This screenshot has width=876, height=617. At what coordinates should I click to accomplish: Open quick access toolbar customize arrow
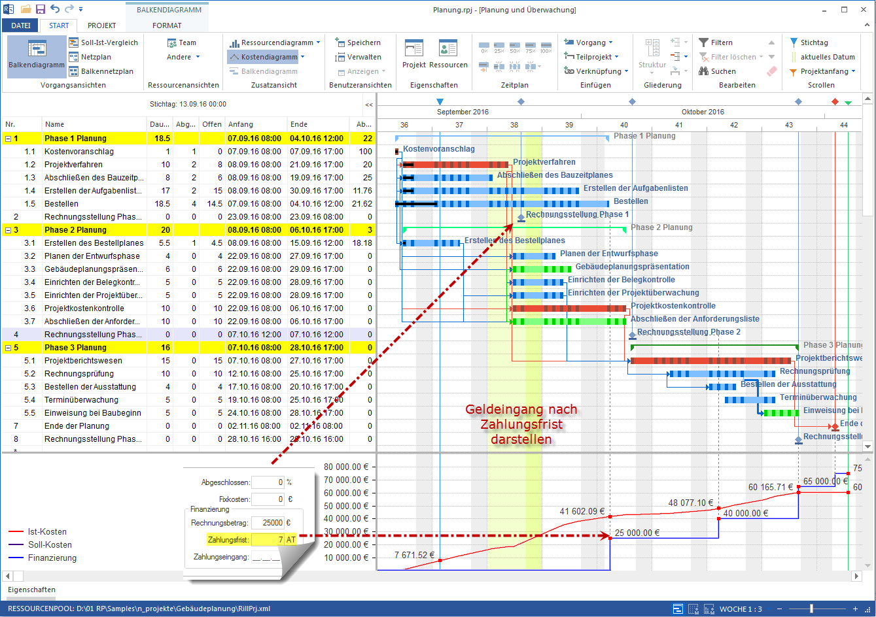pos(80,10)
